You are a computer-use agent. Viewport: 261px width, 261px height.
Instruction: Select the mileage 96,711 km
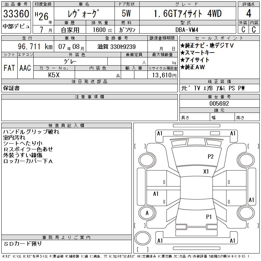[35, 46]
